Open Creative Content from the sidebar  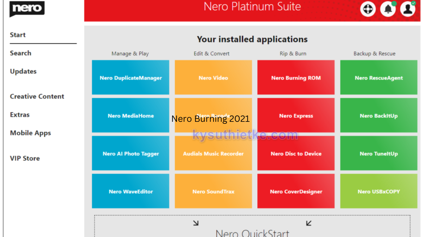coord(37,96)
